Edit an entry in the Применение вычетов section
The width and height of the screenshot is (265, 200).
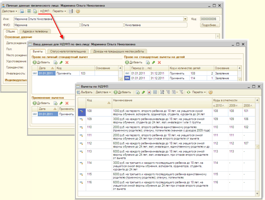tap(61, 103)
